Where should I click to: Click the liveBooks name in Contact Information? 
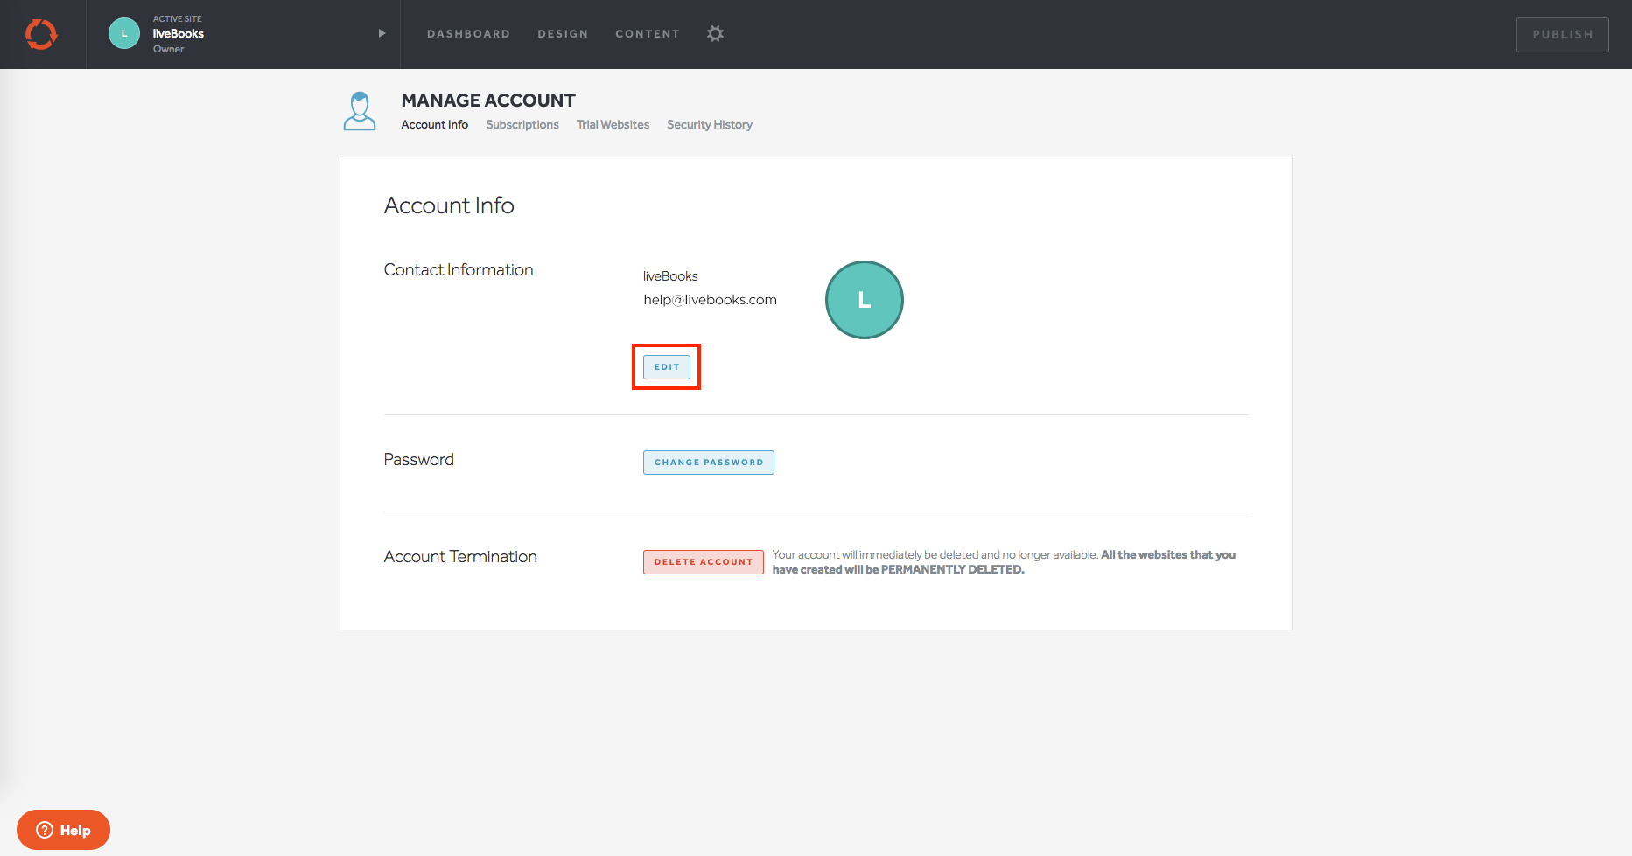point(670,276)
